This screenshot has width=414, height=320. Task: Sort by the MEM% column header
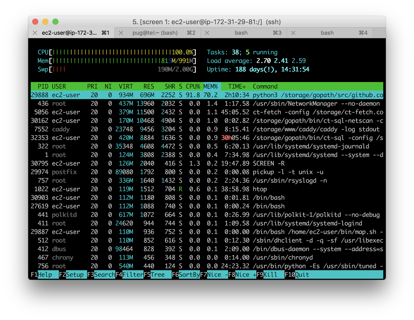[211, 87]
